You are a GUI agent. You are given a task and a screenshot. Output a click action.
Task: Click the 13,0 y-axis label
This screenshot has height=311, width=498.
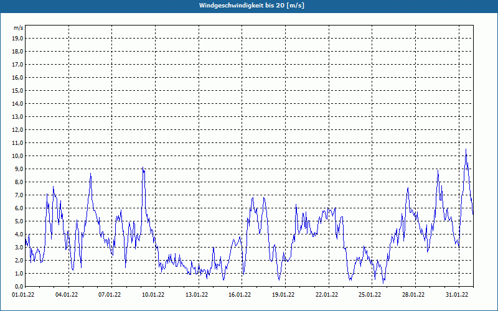[x=17, y=117]
